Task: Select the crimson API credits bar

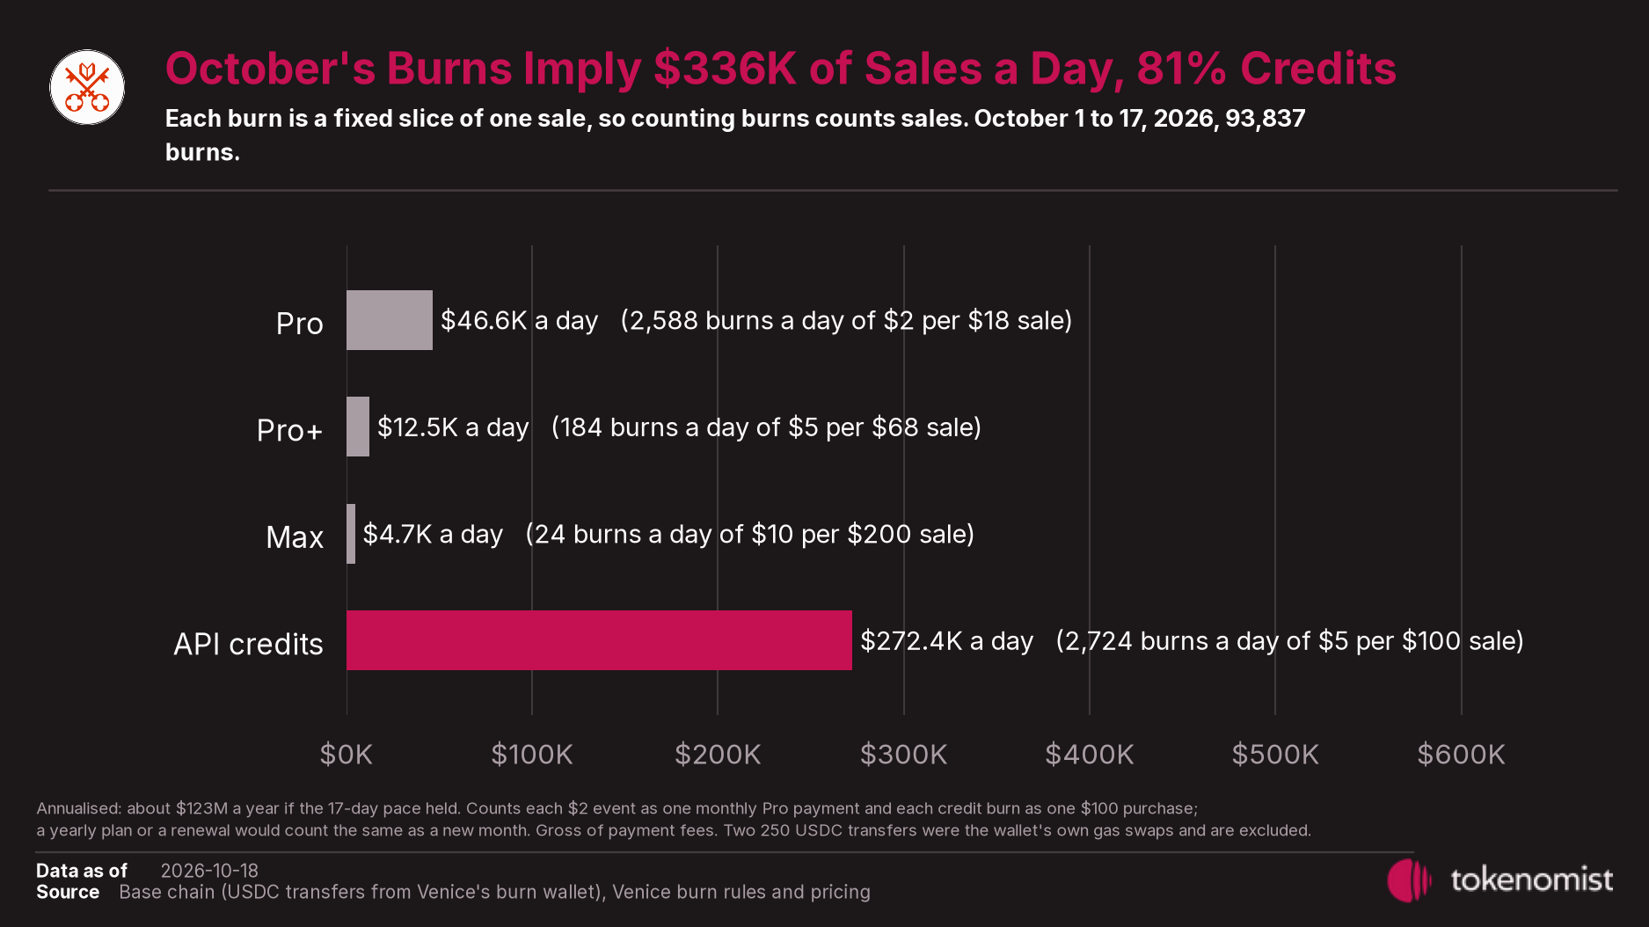Action: [x=599, y=640]
